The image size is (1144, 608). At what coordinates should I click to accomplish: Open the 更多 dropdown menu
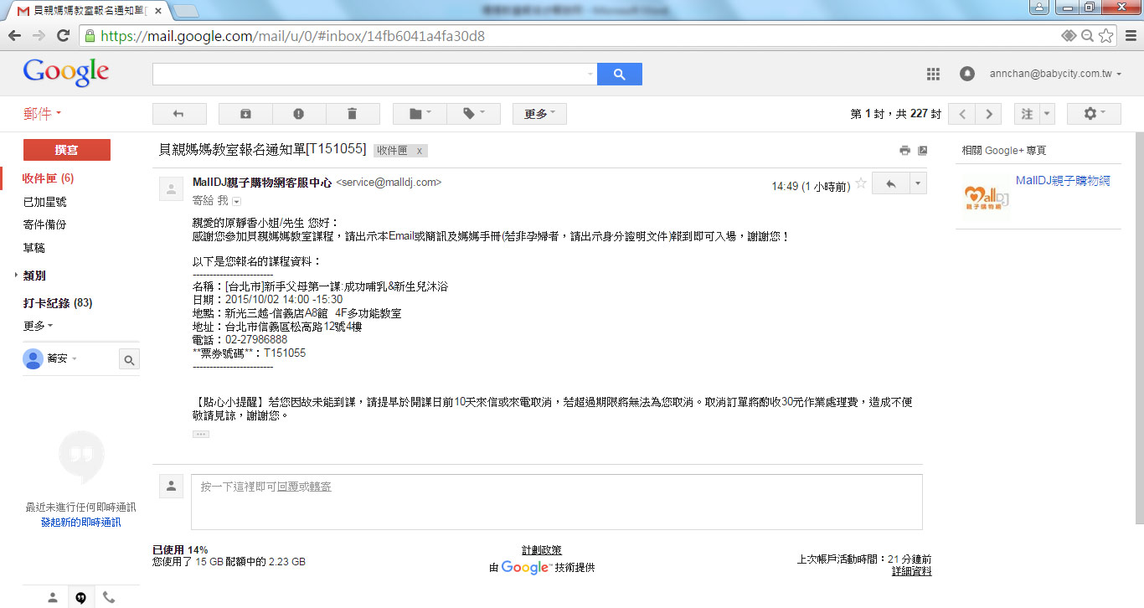click(539, 113)
